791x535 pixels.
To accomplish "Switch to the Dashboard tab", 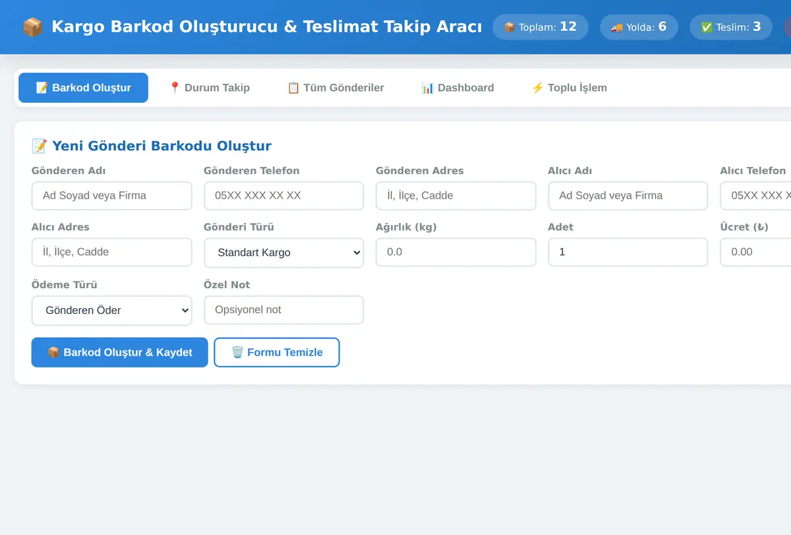I will pos(457,88).
